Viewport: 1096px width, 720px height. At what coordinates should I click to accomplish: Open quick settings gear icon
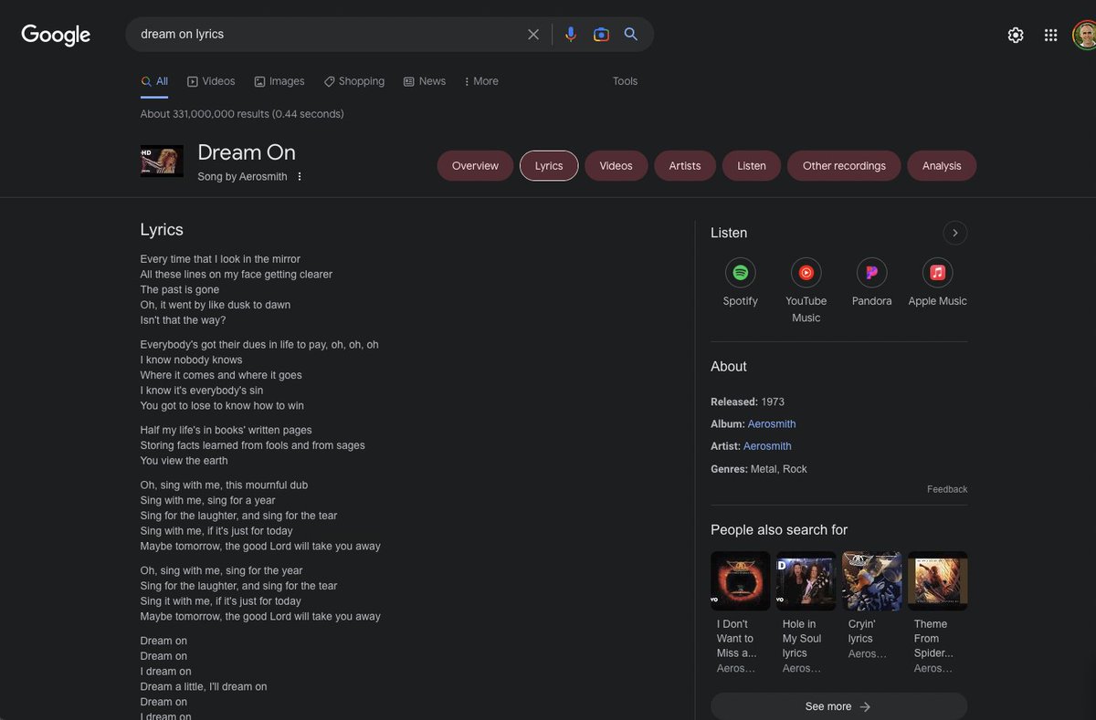[x=1016, y=35]
